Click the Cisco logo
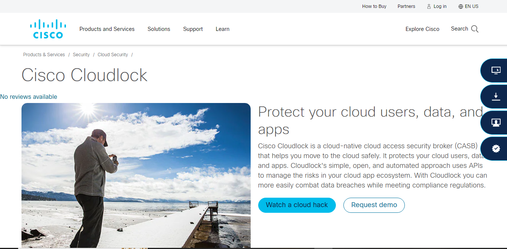This screenshot has width=507, height=249. [x=48, y=29]
